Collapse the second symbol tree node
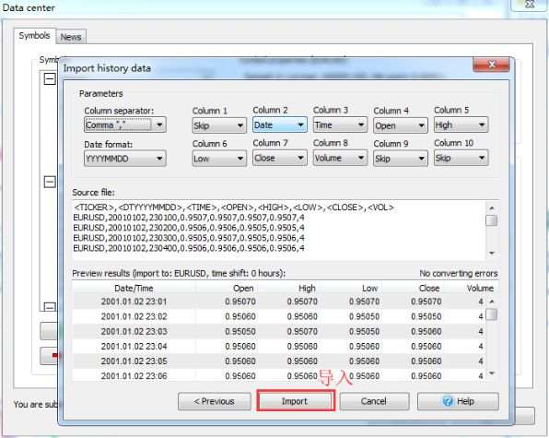The height and width of the screenshot is (438, 549). [x=50, y=182]
